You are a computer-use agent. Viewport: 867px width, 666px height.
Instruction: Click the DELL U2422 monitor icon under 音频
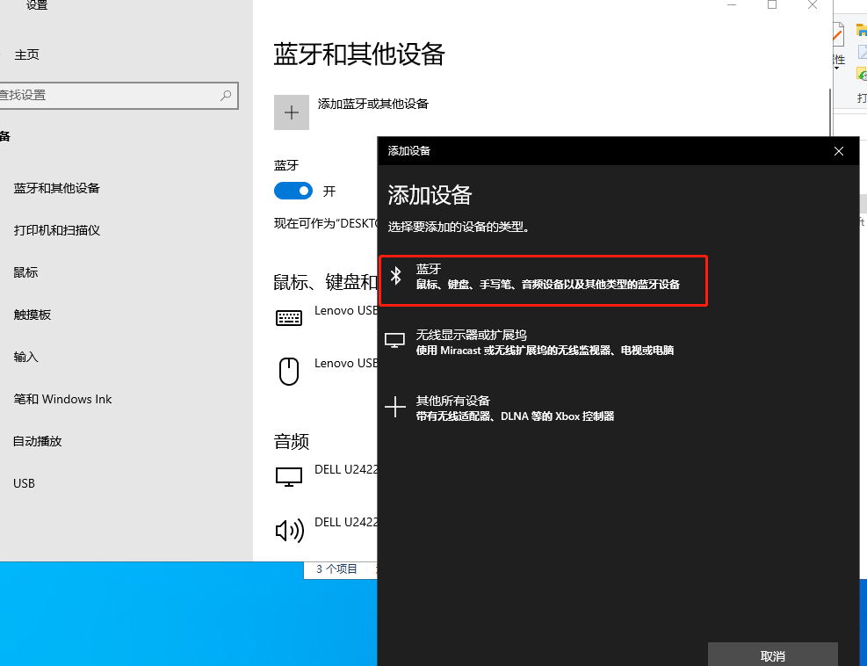(291, 477)
